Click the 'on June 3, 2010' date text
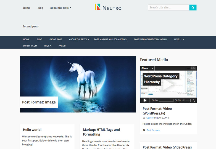Image resolution: width=216 pixels, height=149 pixels. 162,118
